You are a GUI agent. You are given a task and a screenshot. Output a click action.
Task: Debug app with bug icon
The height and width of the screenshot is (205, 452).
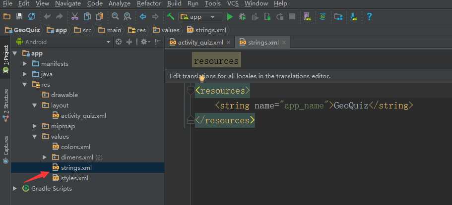(x=243, y=17)
